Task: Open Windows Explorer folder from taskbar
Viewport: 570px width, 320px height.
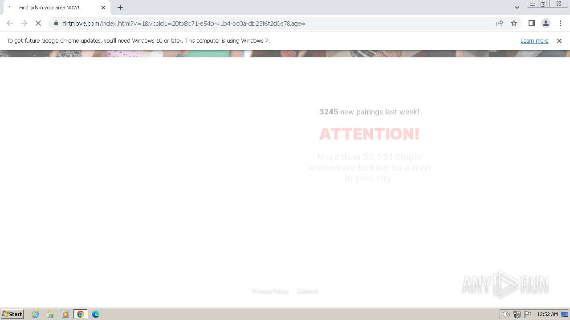Action: [x=50, y=314]
